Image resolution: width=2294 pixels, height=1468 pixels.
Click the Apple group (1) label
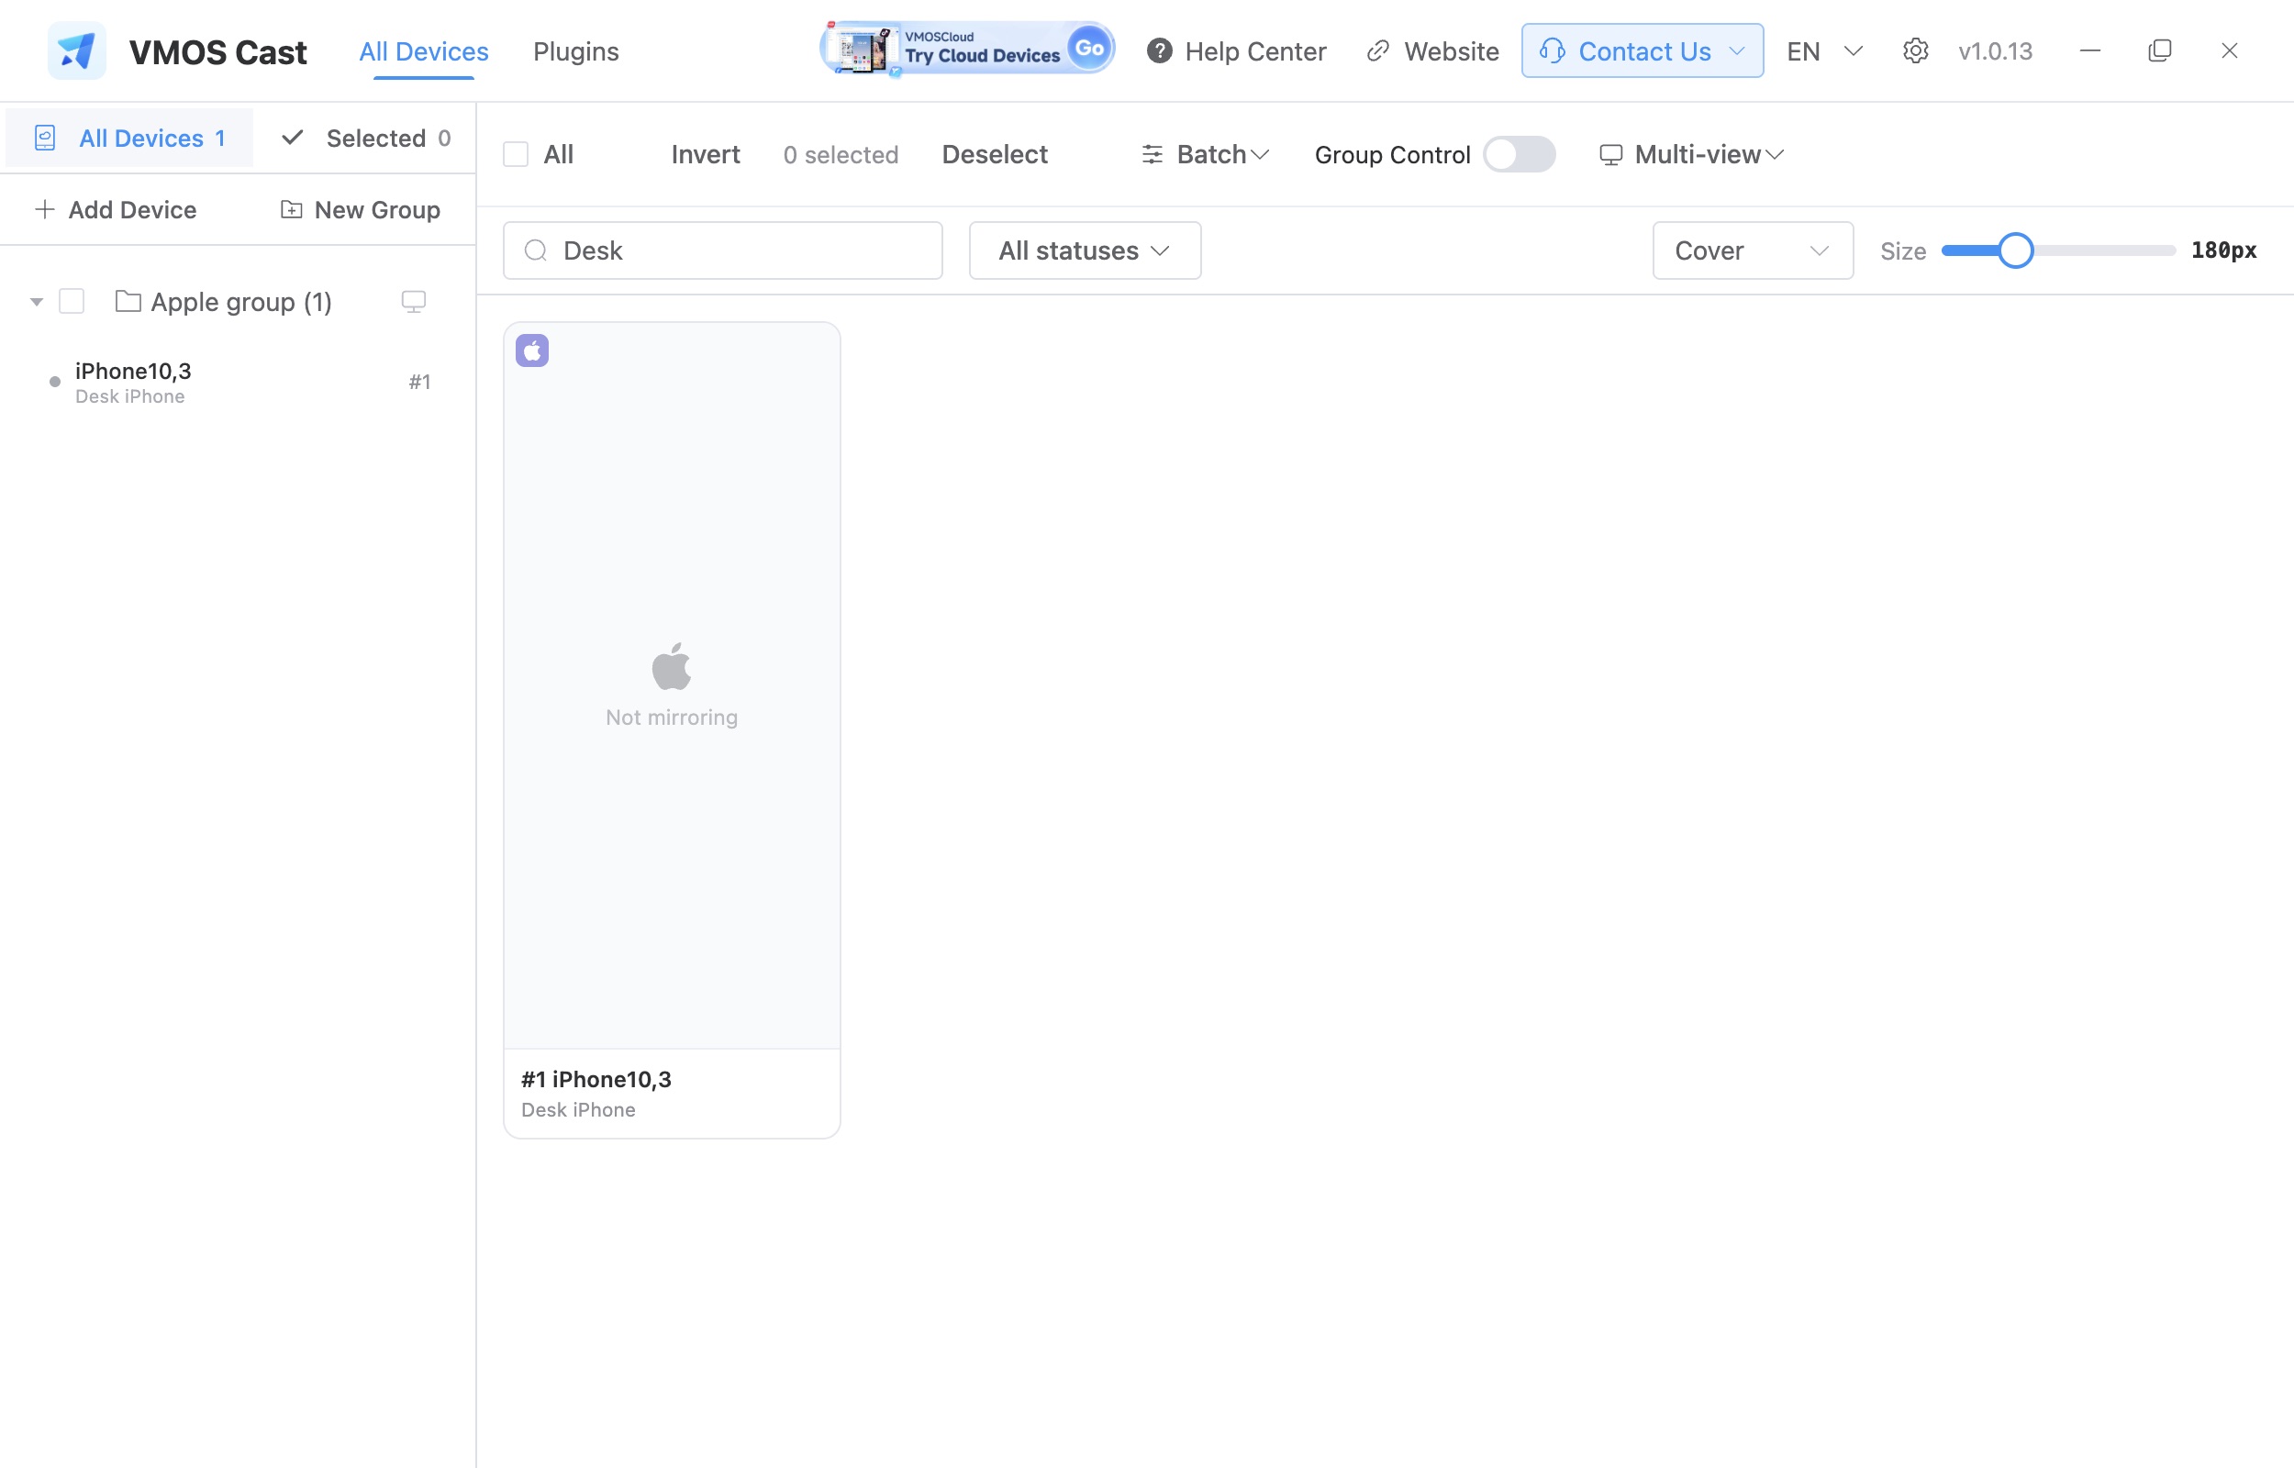[241, 302]
